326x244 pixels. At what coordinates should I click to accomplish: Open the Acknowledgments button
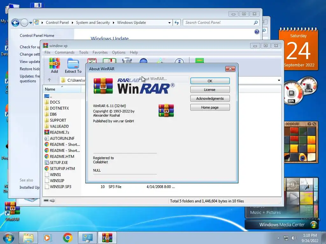[x=210, y=98]
